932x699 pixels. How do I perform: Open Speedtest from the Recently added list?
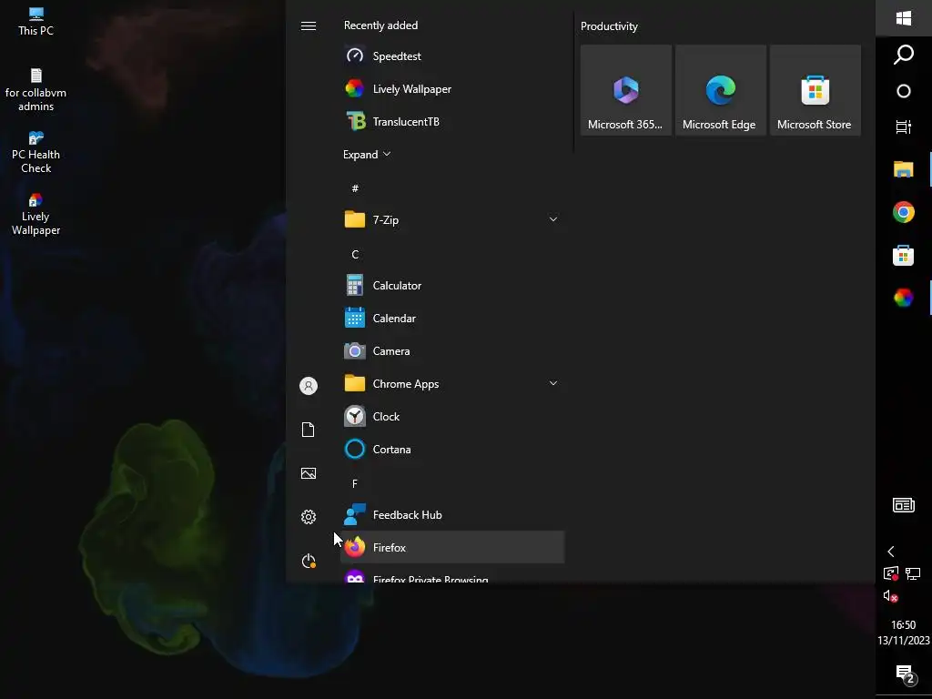point(451,56)
